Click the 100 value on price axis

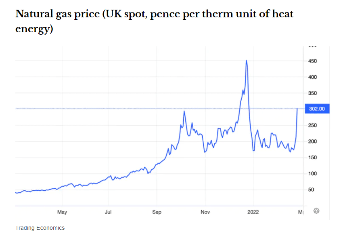coord(312,174)
